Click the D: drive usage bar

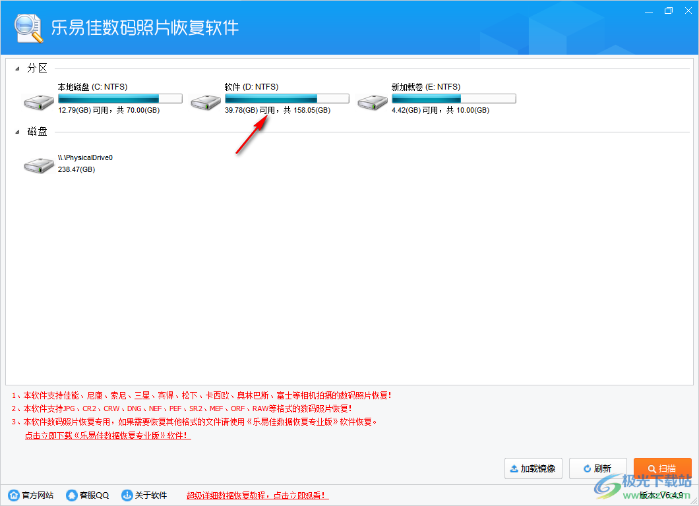tap(287, 98)
